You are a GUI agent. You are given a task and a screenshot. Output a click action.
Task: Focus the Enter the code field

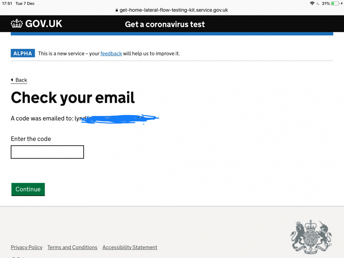point(47,152)
